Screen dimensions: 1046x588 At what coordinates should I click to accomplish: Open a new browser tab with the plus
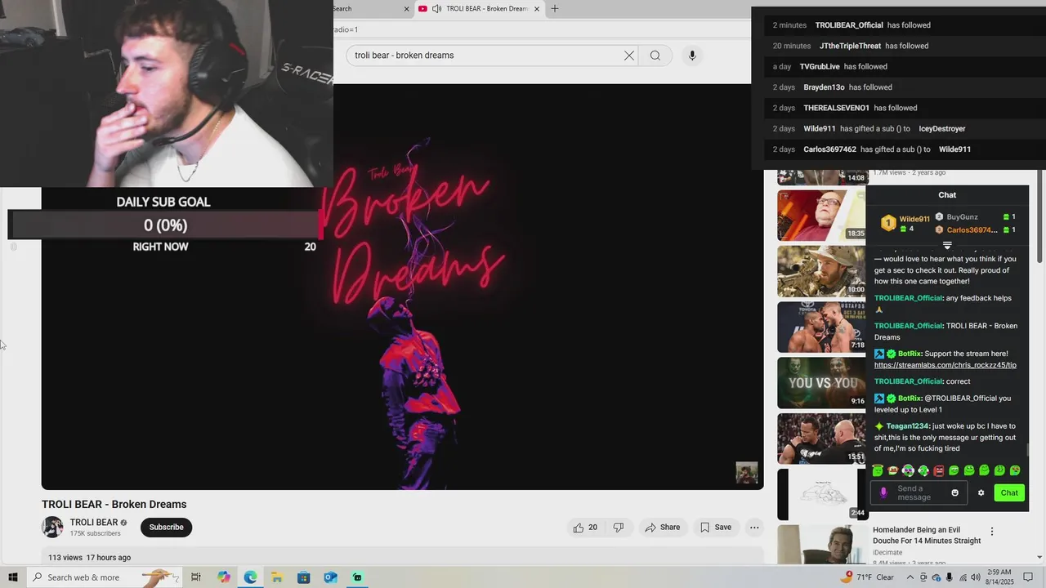(x=555, y=9)
